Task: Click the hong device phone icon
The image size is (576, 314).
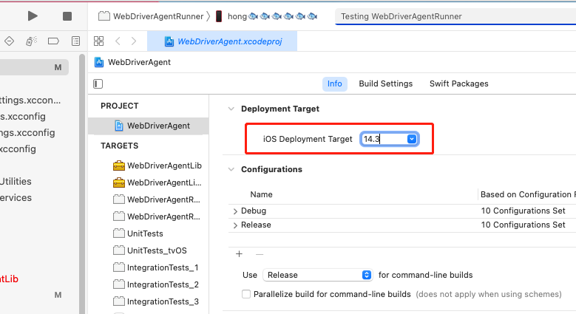Action: click(x=219, y=16)
